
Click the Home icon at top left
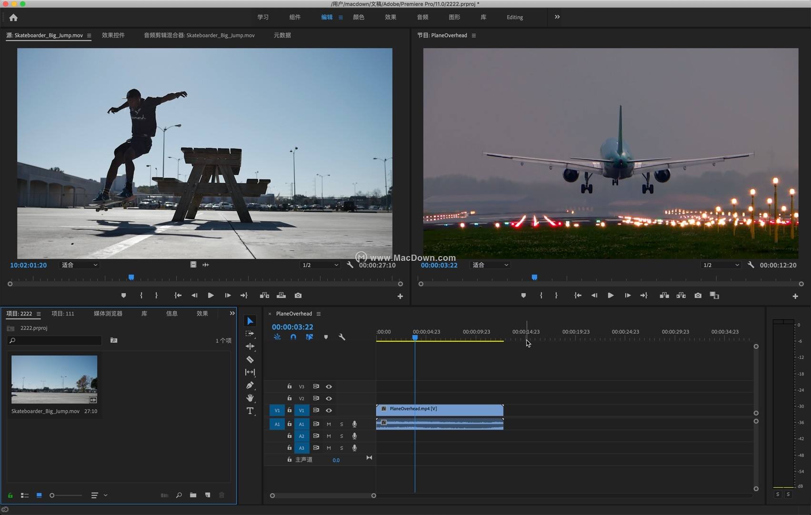click(13, 18)
